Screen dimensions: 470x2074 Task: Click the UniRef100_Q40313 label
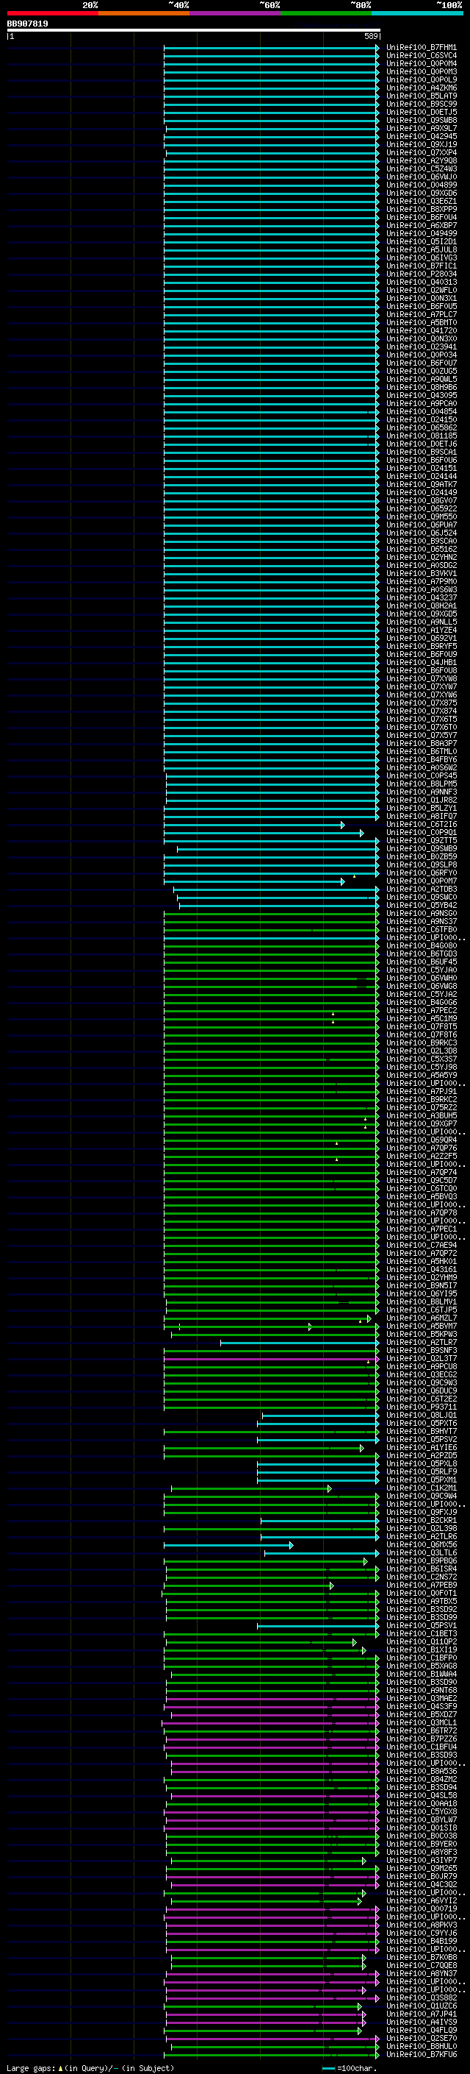pos(421,282)
